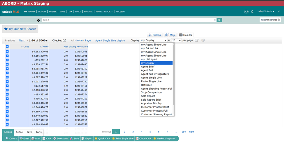The width and height of the screenshot is (284, 143).
Task: Click Recent Searches button
Action: click(x=270, y=20)
